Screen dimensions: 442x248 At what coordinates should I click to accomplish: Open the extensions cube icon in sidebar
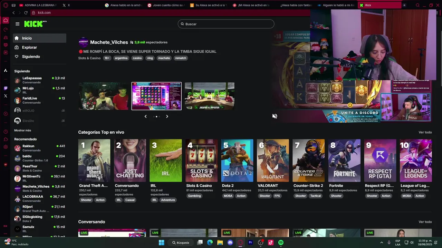click(x=6, y=139)
